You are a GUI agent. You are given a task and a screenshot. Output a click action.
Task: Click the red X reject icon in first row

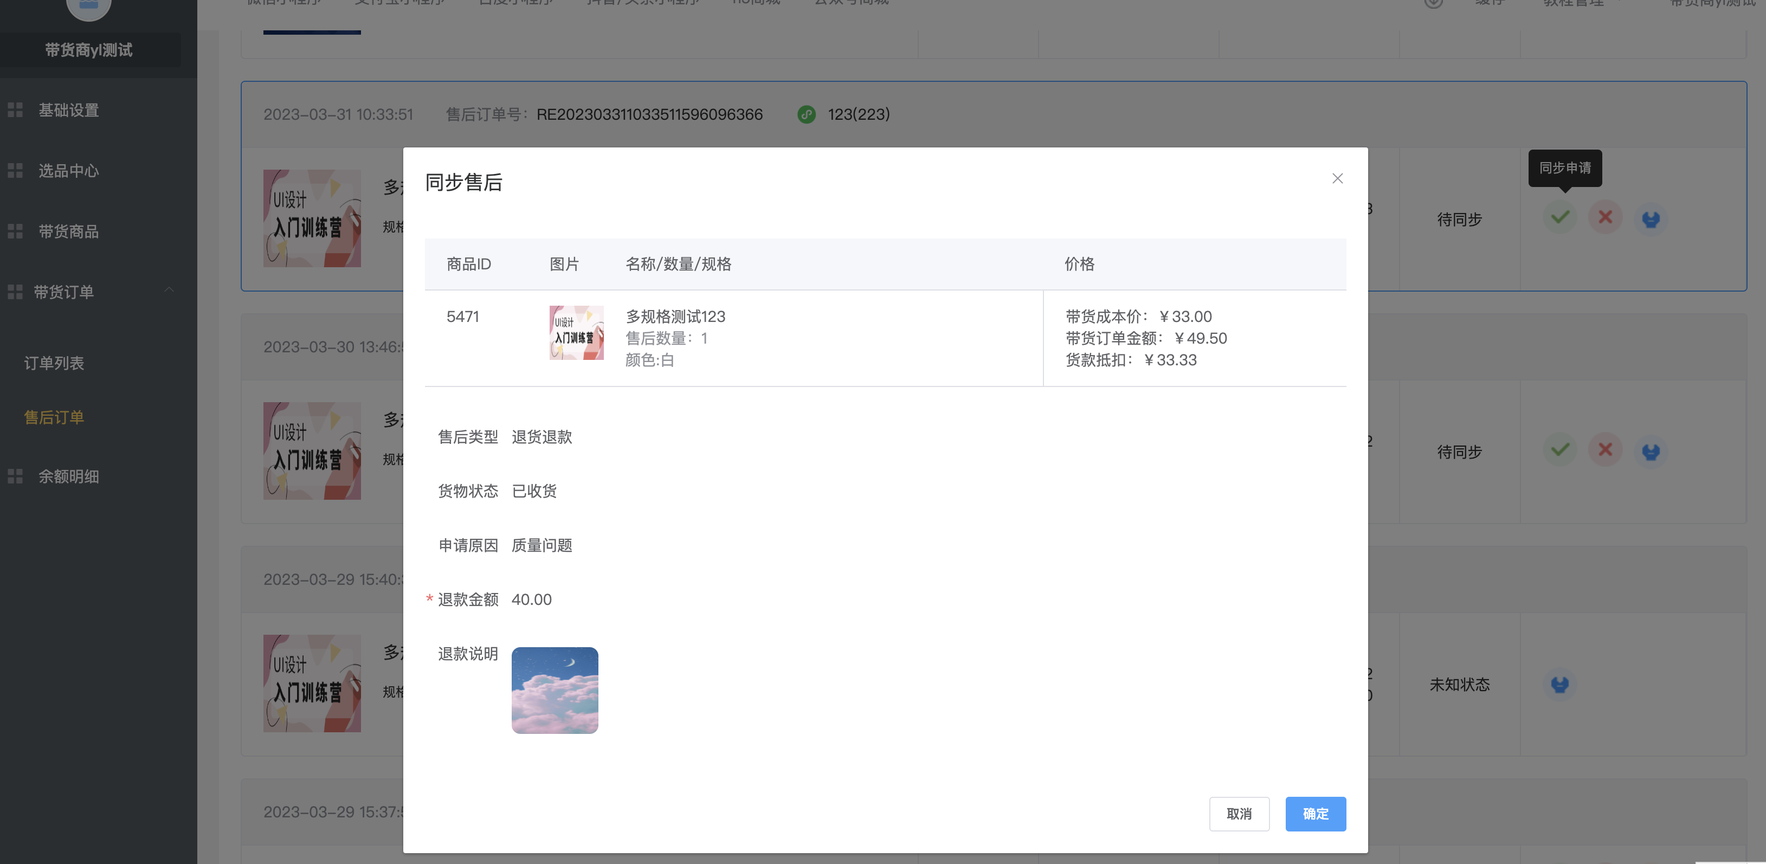(x=1605, y=218)
